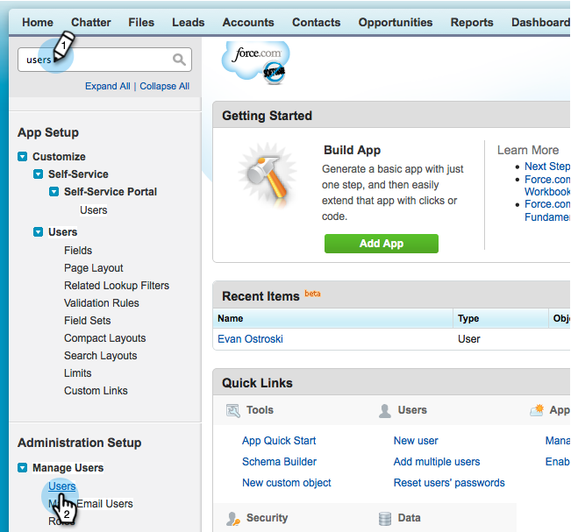571x532 pixels.
Task: Open the Accounts tab
Action: [x=248, y=22]
